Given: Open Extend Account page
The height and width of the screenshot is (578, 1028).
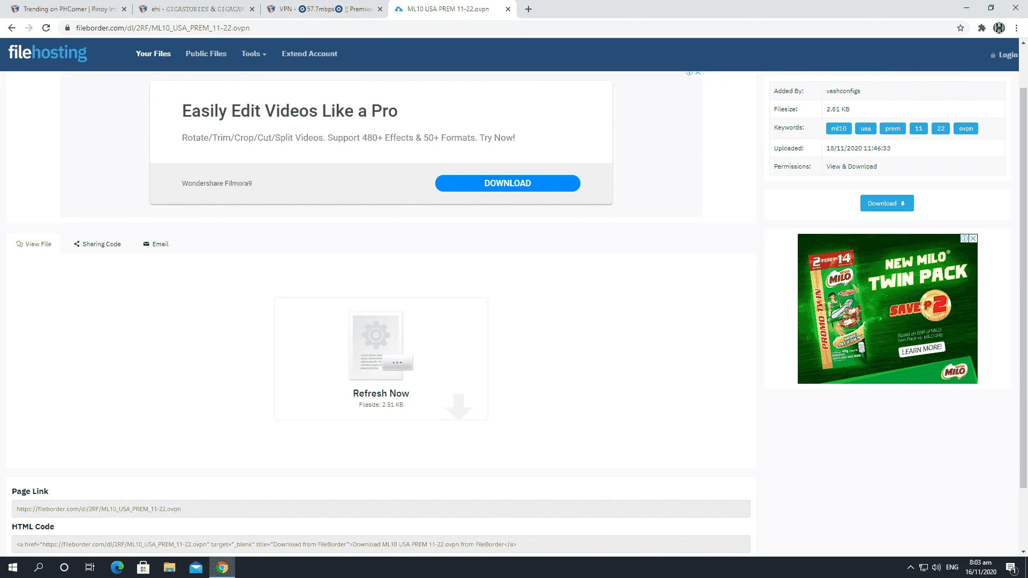Looking at the screenshot, I should point(309,54).
